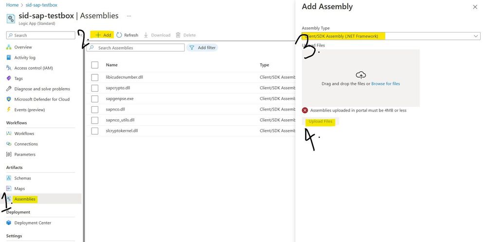Click the file drag and drop area
The width and height of the screenshot is (486, 242).
click(x=361, y=78)
